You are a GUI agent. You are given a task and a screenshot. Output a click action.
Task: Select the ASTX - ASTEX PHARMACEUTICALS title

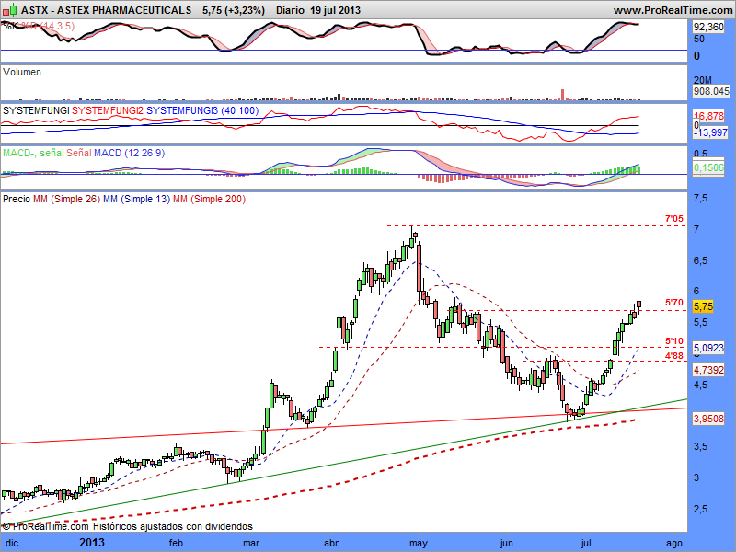click(107, 10)
